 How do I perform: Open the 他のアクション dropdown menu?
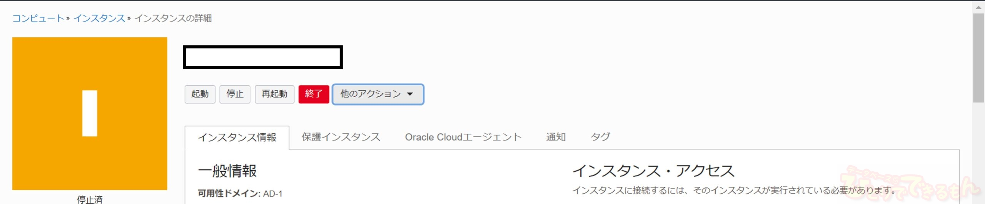pos(377,94)
